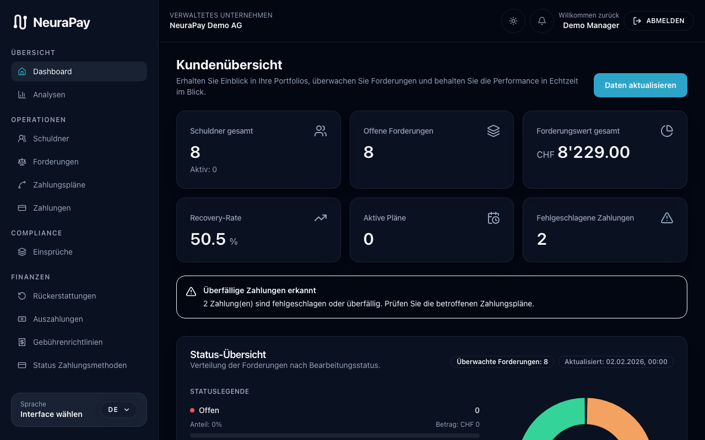Open Status Zahlungsmethoden in the sidebar
705x440 pixels.
[79, 365]
